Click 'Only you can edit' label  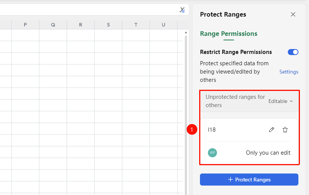pyautogui.click(x=268, y=153)
